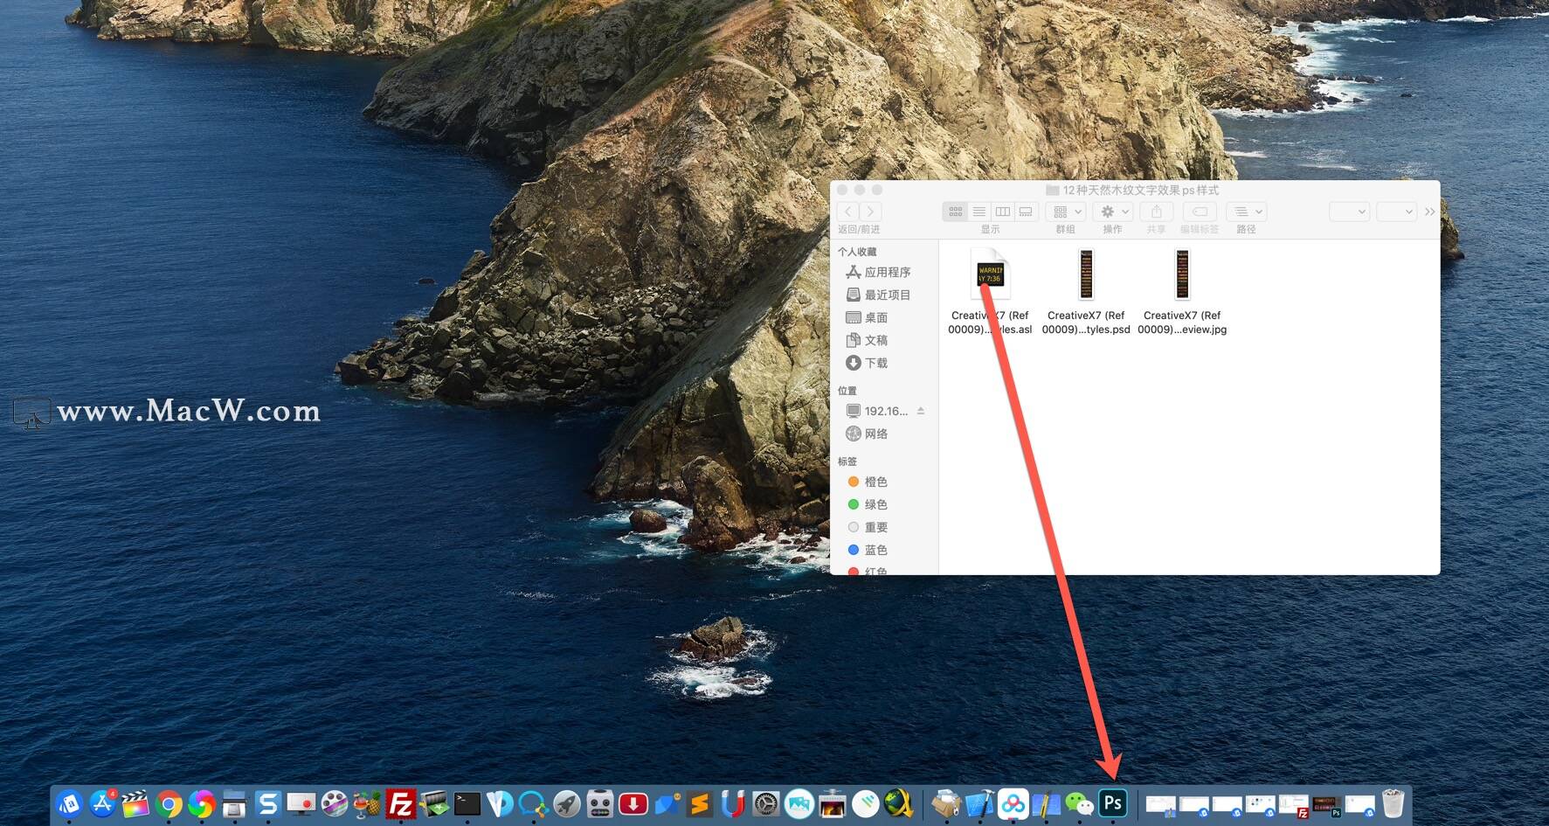Click the 编辑标签 tag icon in the toolbar

tap(1198, 211)
